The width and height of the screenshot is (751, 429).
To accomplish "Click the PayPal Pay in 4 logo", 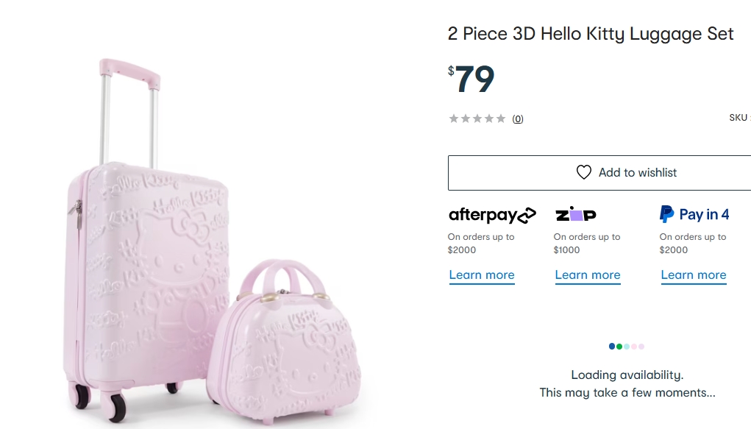I will (694, 214).
